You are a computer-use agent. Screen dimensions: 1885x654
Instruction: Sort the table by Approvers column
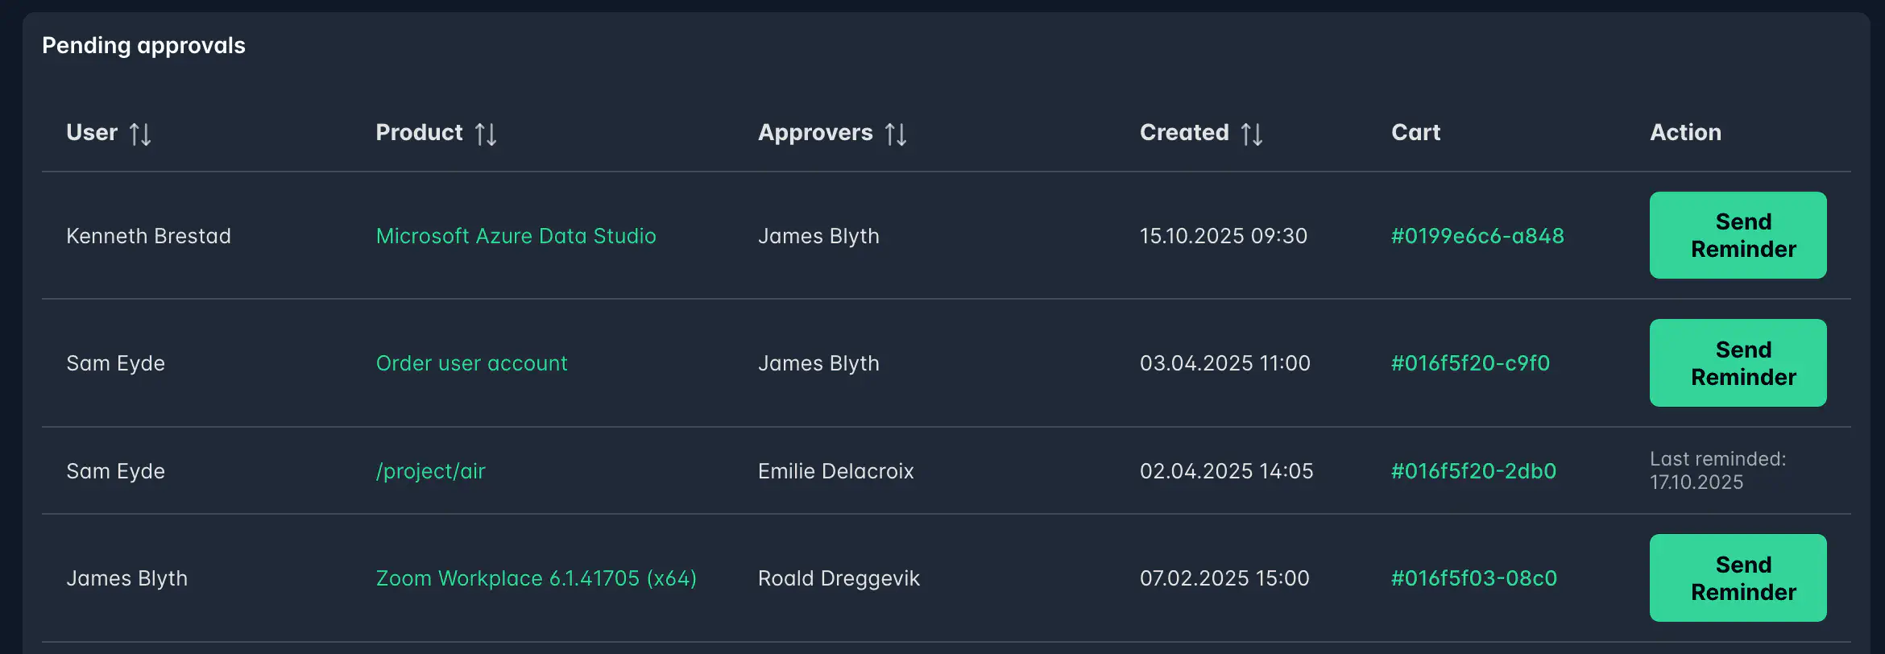(897, 133)
